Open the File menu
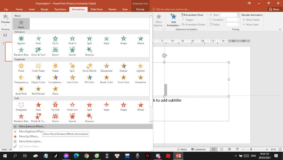283x160 pixels. [6, 9]
